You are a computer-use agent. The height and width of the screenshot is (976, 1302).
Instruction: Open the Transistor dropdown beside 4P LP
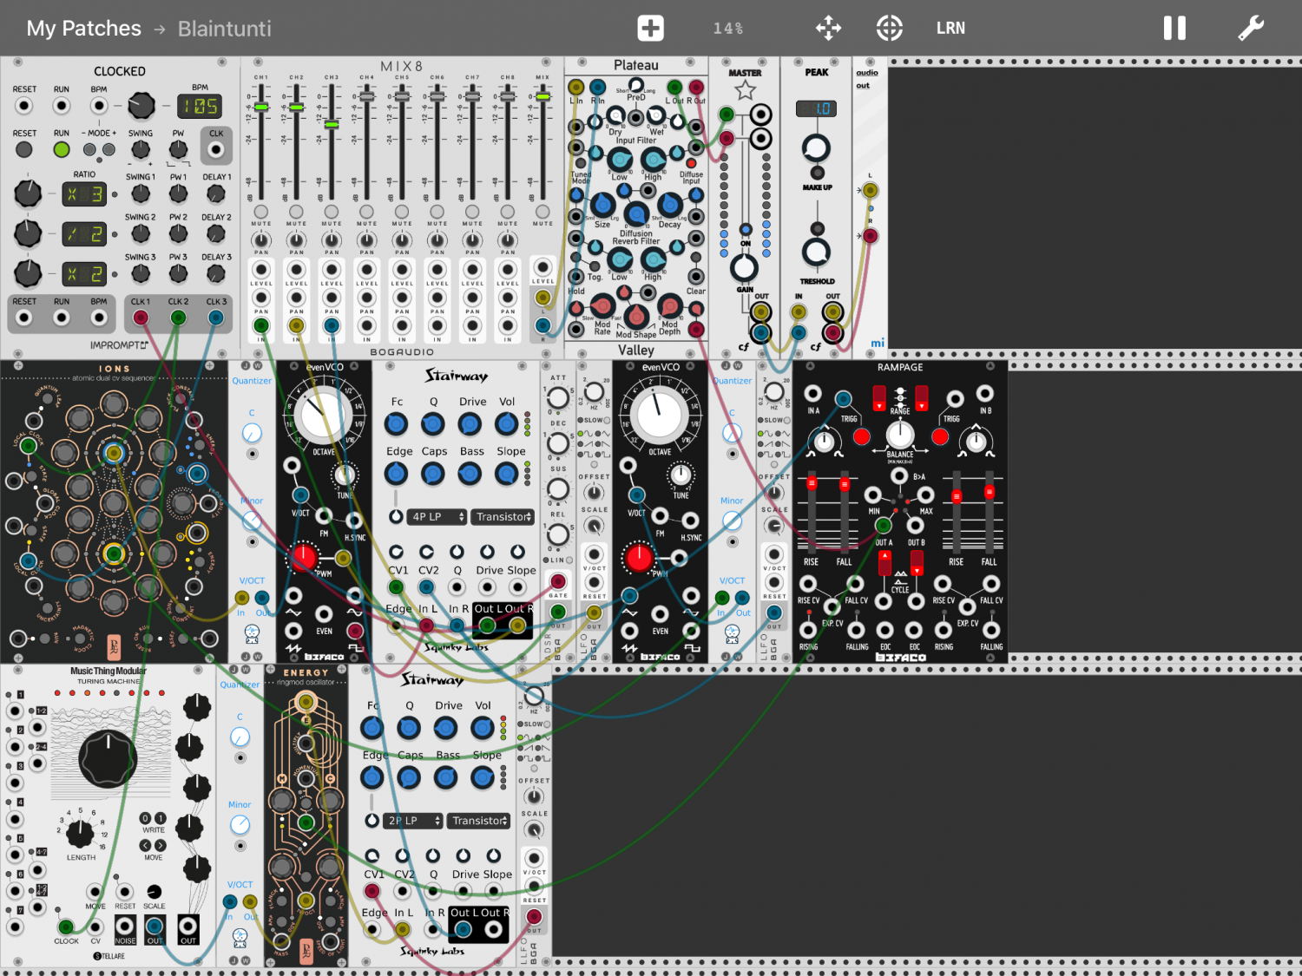point(503,516)
